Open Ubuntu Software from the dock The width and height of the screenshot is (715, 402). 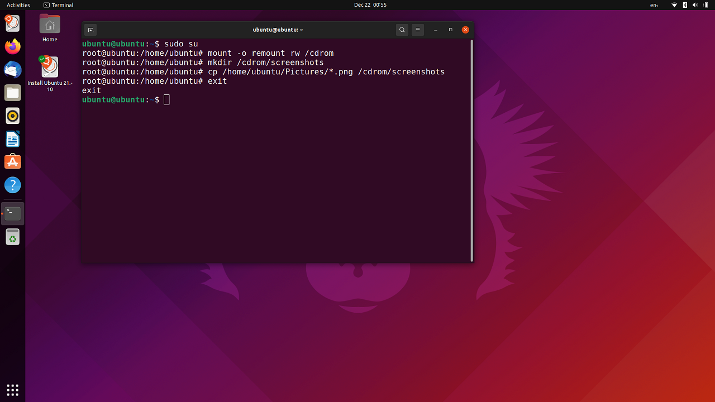tap(12, 162)
